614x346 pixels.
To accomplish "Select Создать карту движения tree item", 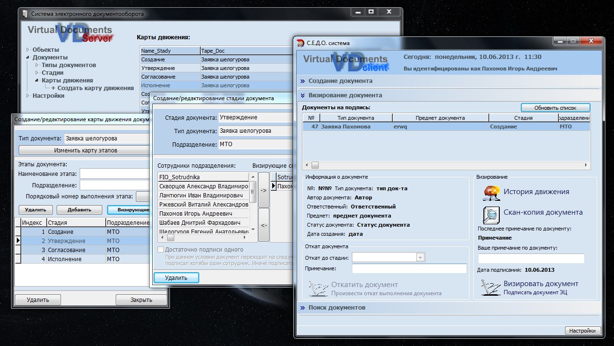I will pyautogui.click(x=96, y=88).
